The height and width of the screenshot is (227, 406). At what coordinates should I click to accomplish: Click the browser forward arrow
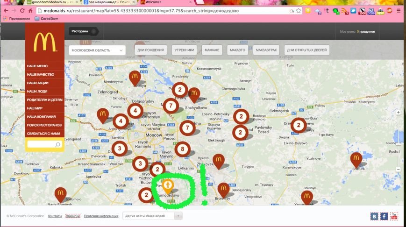[14, 11]
